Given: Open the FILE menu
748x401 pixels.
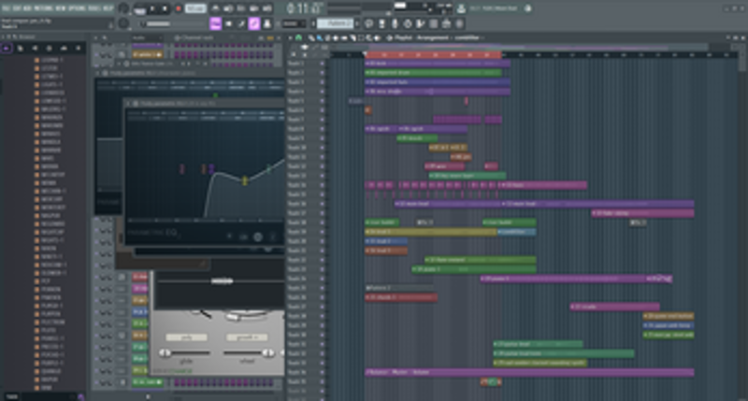Looking at the screenshot, I should point(6,8).
